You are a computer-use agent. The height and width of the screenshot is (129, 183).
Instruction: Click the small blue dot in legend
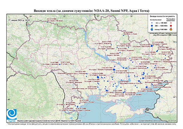click(152, 23)
